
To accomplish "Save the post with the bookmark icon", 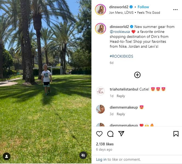I will click(x=176, y=134).
